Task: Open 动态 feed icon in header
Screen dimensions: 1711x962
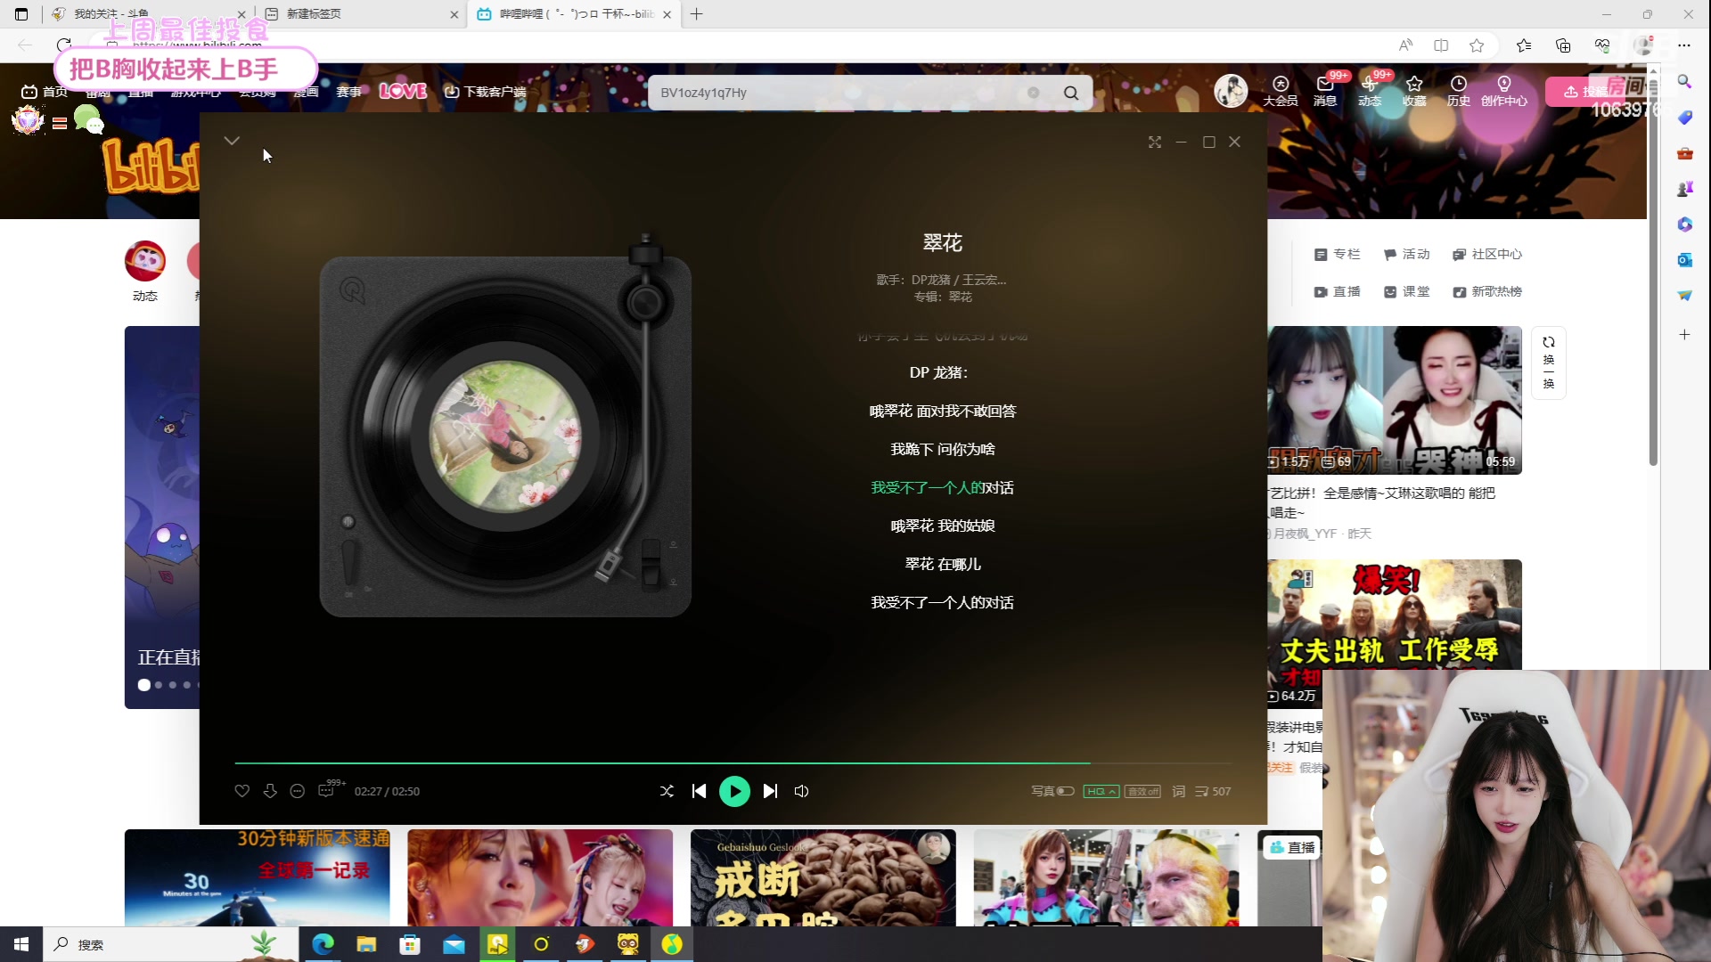Action: pyautogui.click(x=1370, y=91)
